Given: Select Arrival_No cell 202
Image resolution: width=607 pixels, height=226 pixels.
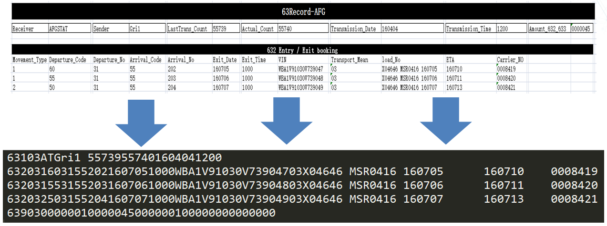Looking at the screenshot, I should click(x=189, y=69).
